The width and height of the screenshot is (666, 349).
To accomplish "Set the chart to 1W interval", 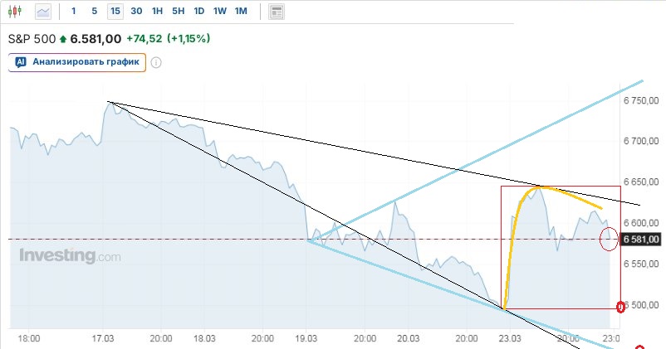I will point(219,12).
